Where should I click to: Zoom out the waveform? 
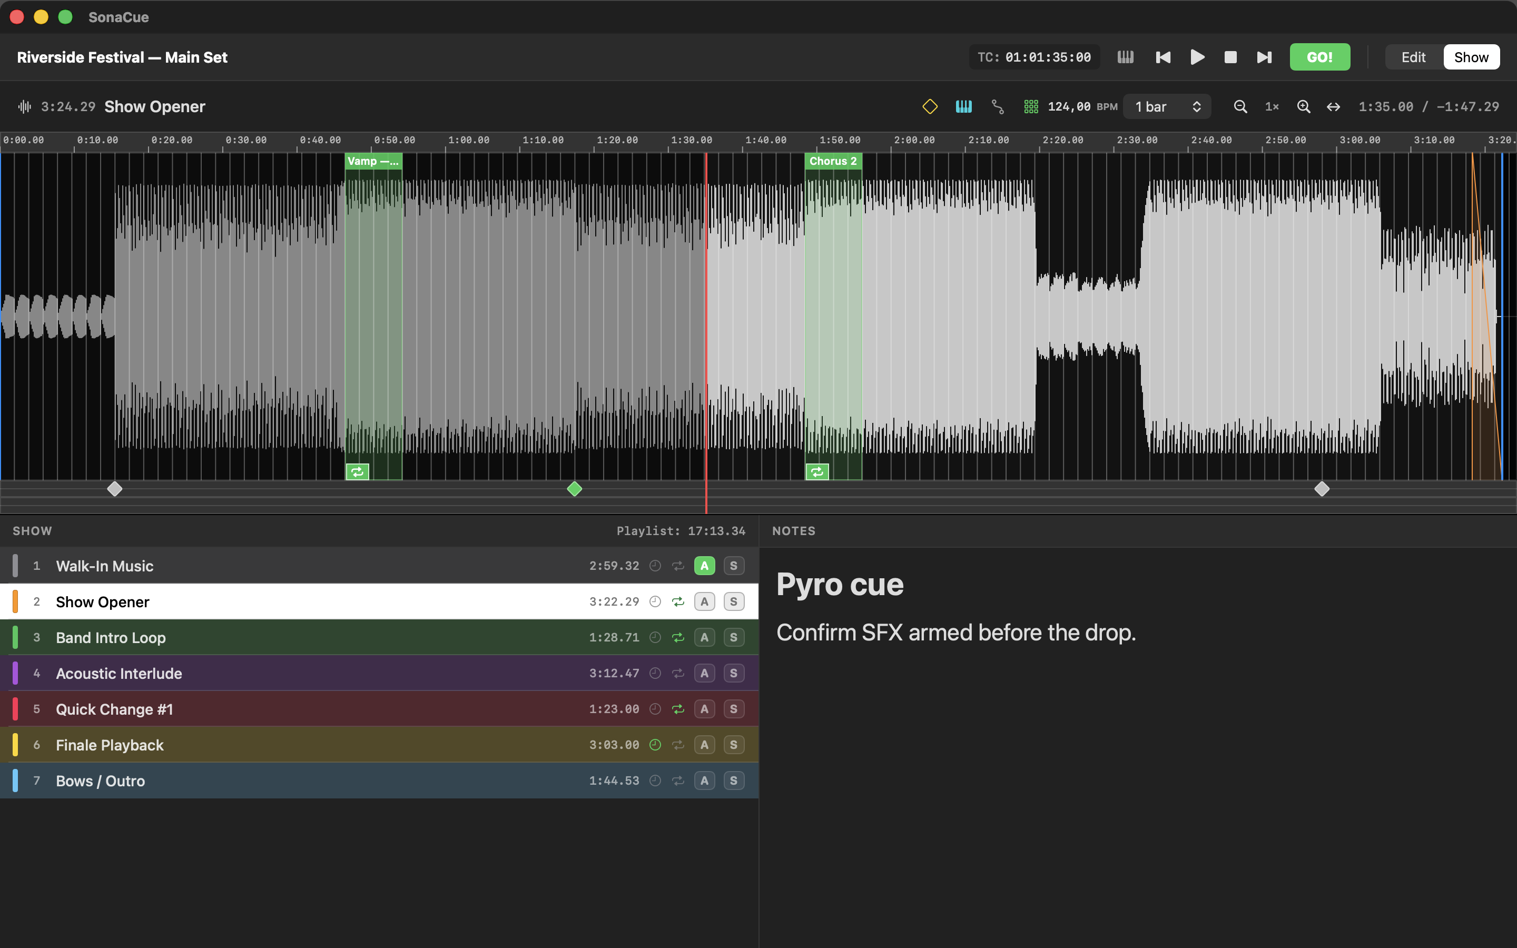1240,106
